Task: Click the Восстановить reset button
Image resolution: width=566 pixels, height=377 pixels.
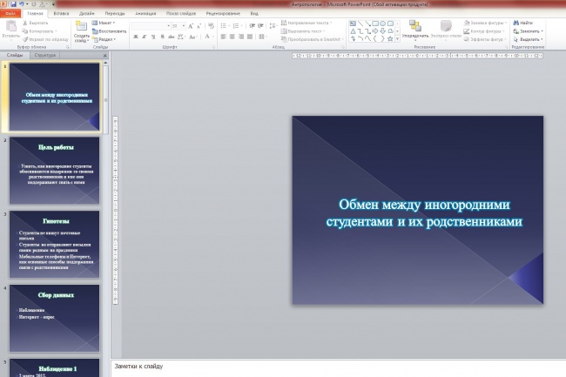Action: coord(109,31)
